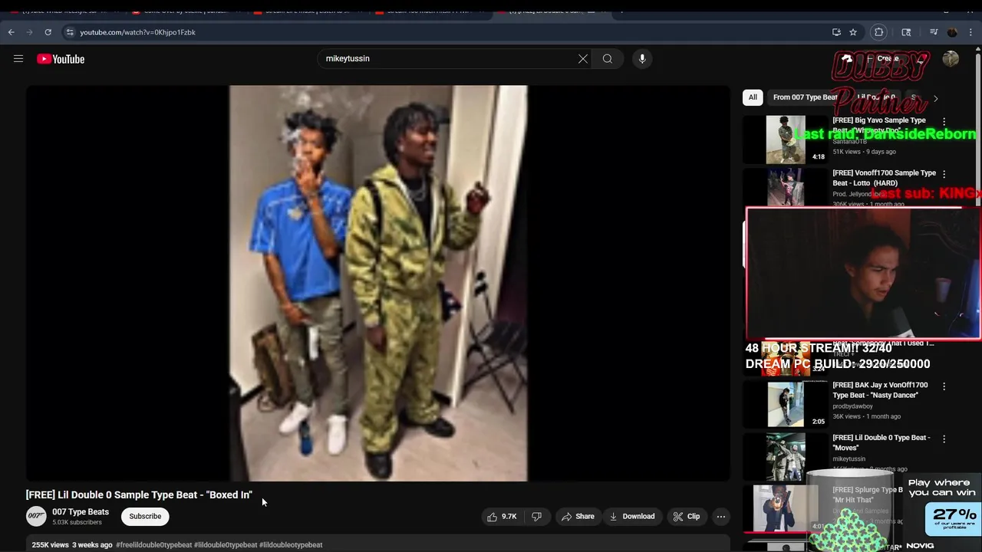
Task: Open options menu for Nasty Dancer beat
Action: point(944,386)
